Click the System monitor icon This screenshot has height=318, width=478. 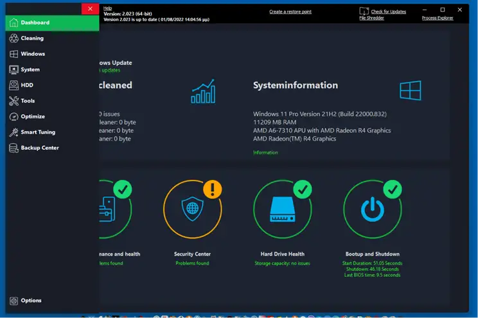(x=13, y=69)
